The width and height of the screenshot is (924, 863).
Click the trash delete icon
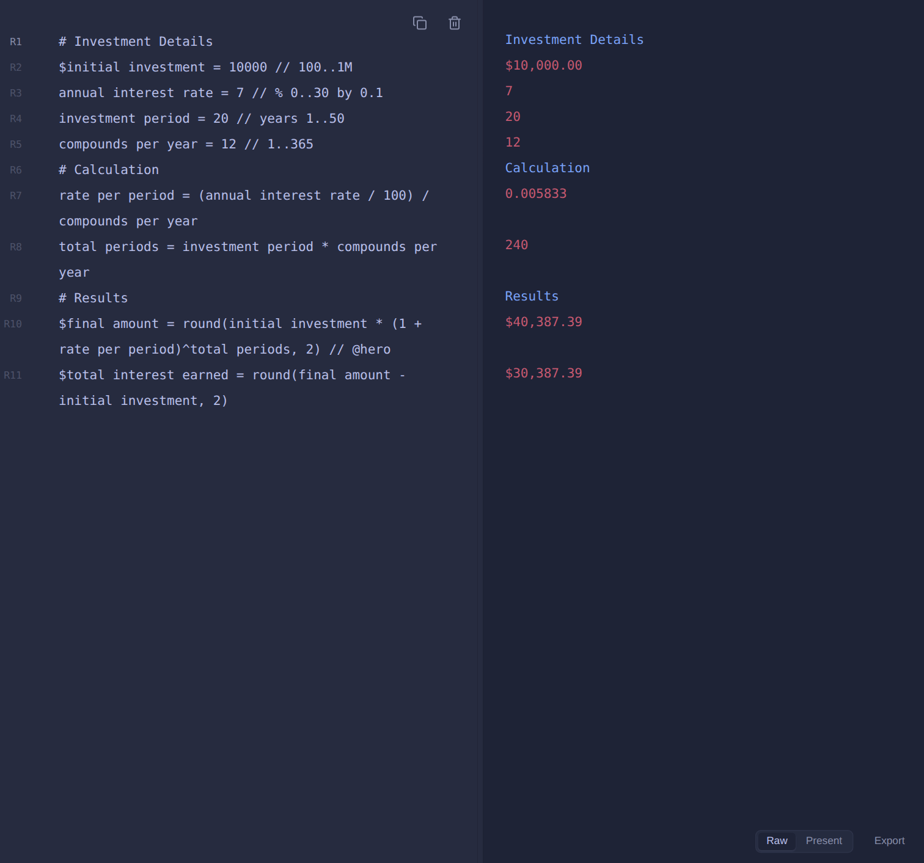point(455,23)
